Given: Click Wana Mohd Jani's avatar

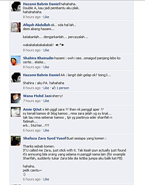Looking at the screenshot, I should (x=16, y=98).
